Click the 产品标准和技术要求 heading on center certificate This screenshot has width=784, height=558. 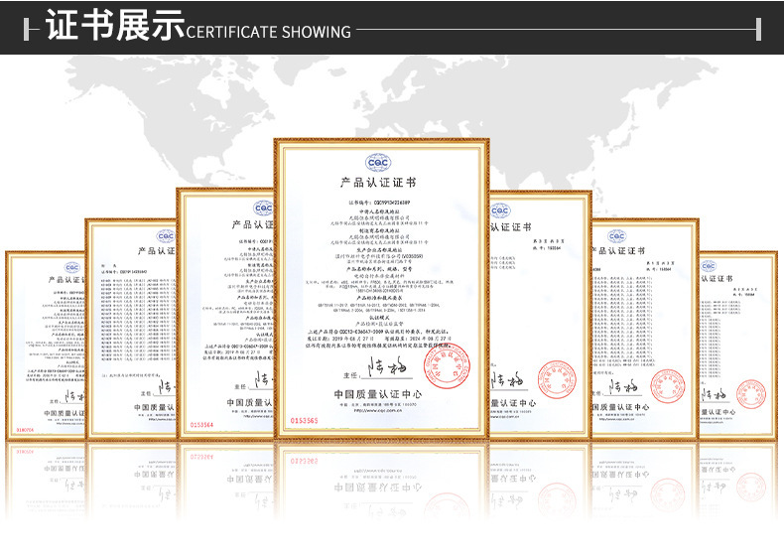[x=378, y=298]
